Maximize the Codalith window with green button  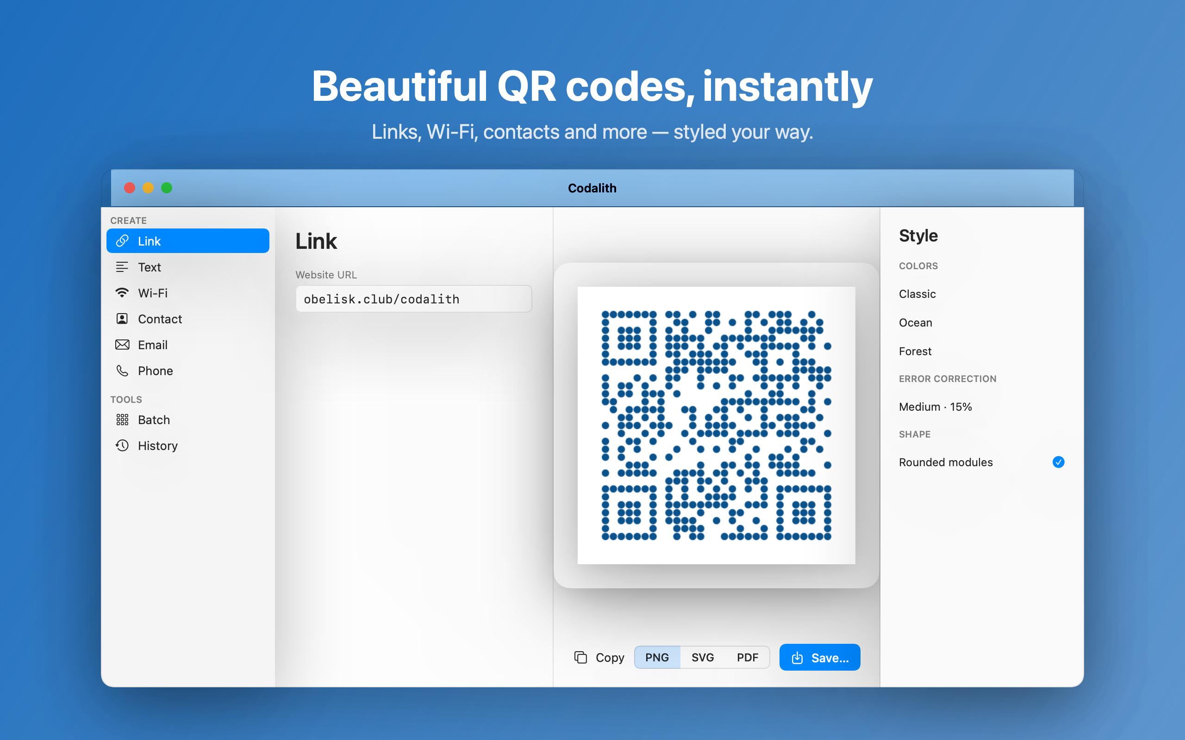[167, 188]
